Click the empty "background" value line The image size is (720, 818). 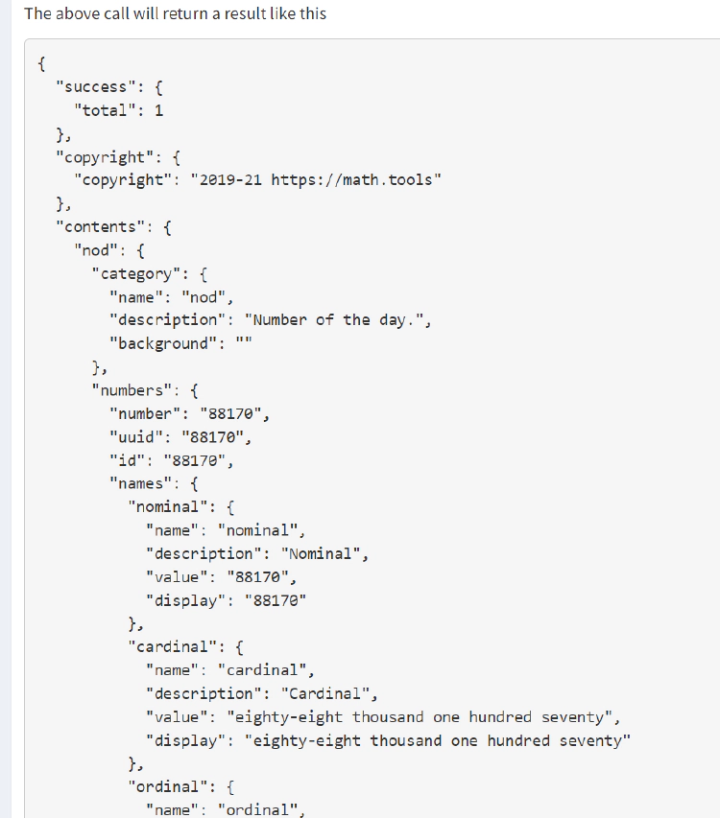[180, 343]
